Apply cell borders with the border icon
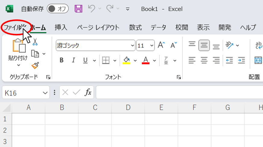Image resolution: width=263 pixels, height=147 pixels. pos(106,60)
